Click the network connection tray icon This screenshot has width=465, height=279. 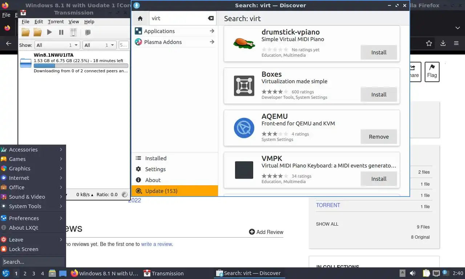[x=436, y=273]
